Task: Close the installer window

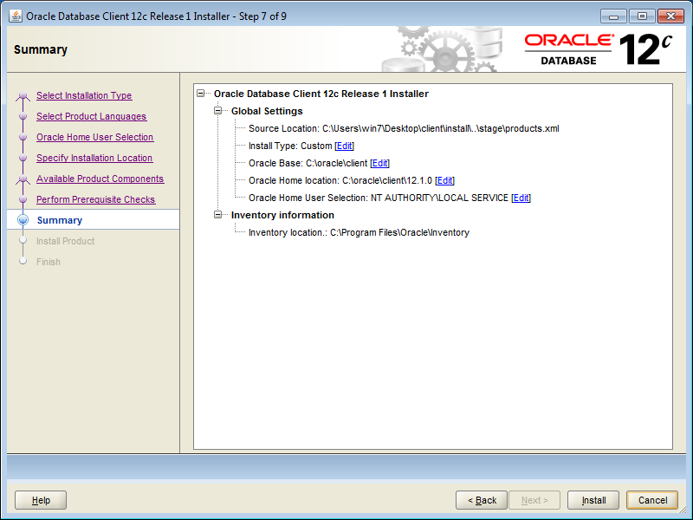Action: click(x=670, y=16)
